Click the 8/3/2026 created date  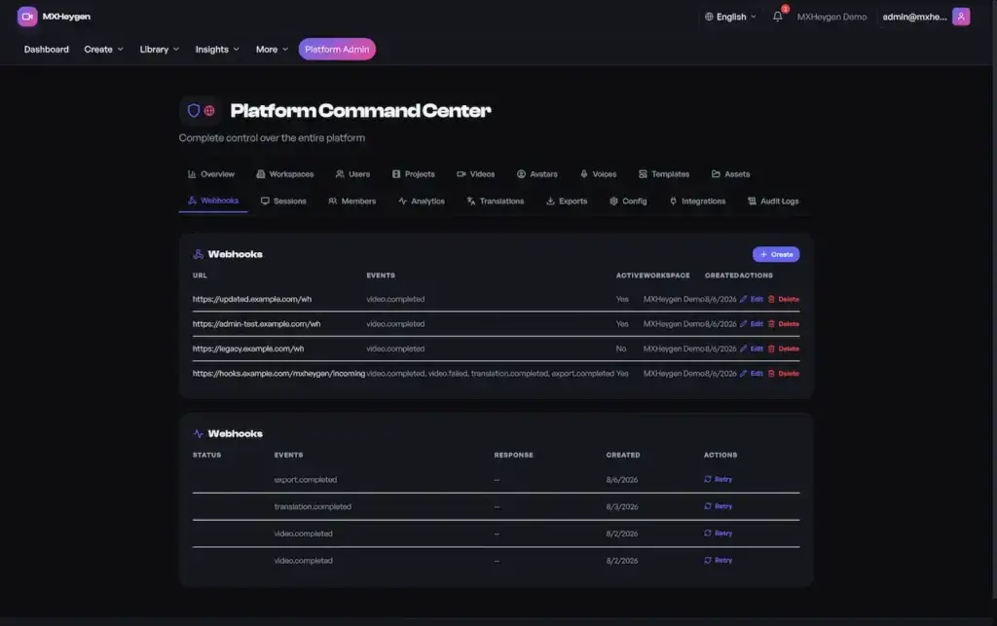[x=622, y=506]
